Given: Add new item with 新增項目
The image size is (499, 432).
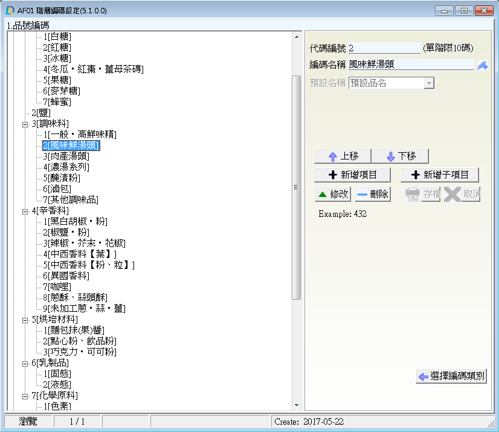Looking at the screenshot, I should 352,175.
